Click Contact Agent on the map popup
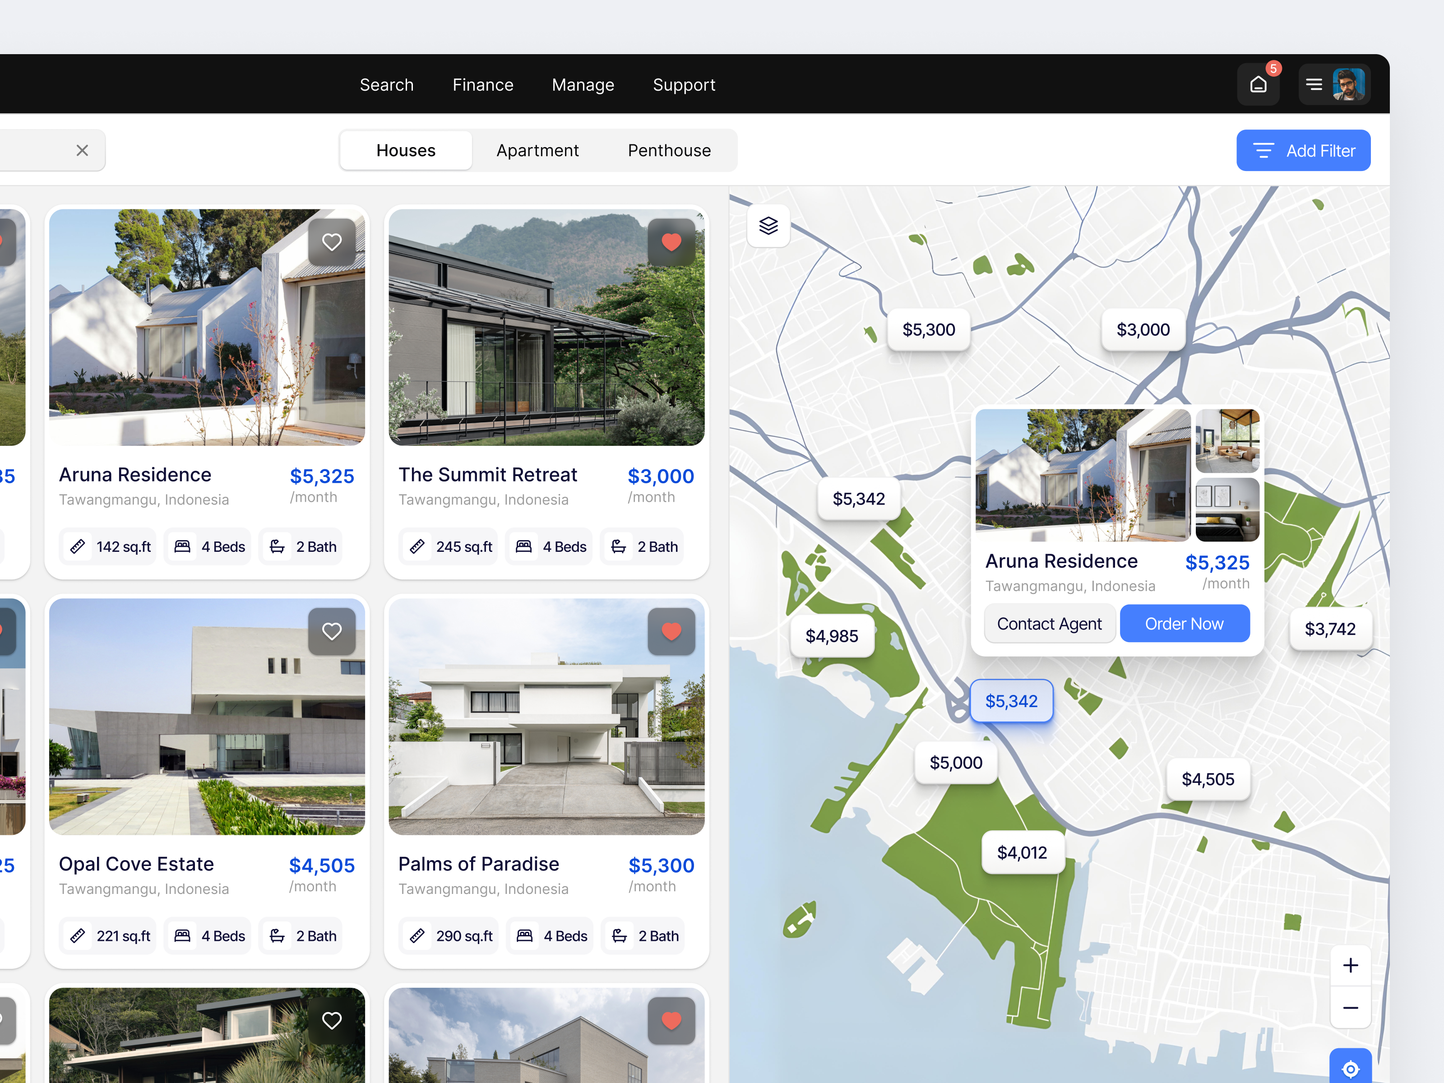 [1049, 624]
